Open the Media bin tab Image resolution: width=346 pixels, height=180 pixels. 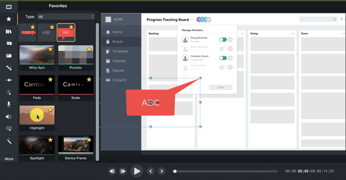(x=9, y=7)
